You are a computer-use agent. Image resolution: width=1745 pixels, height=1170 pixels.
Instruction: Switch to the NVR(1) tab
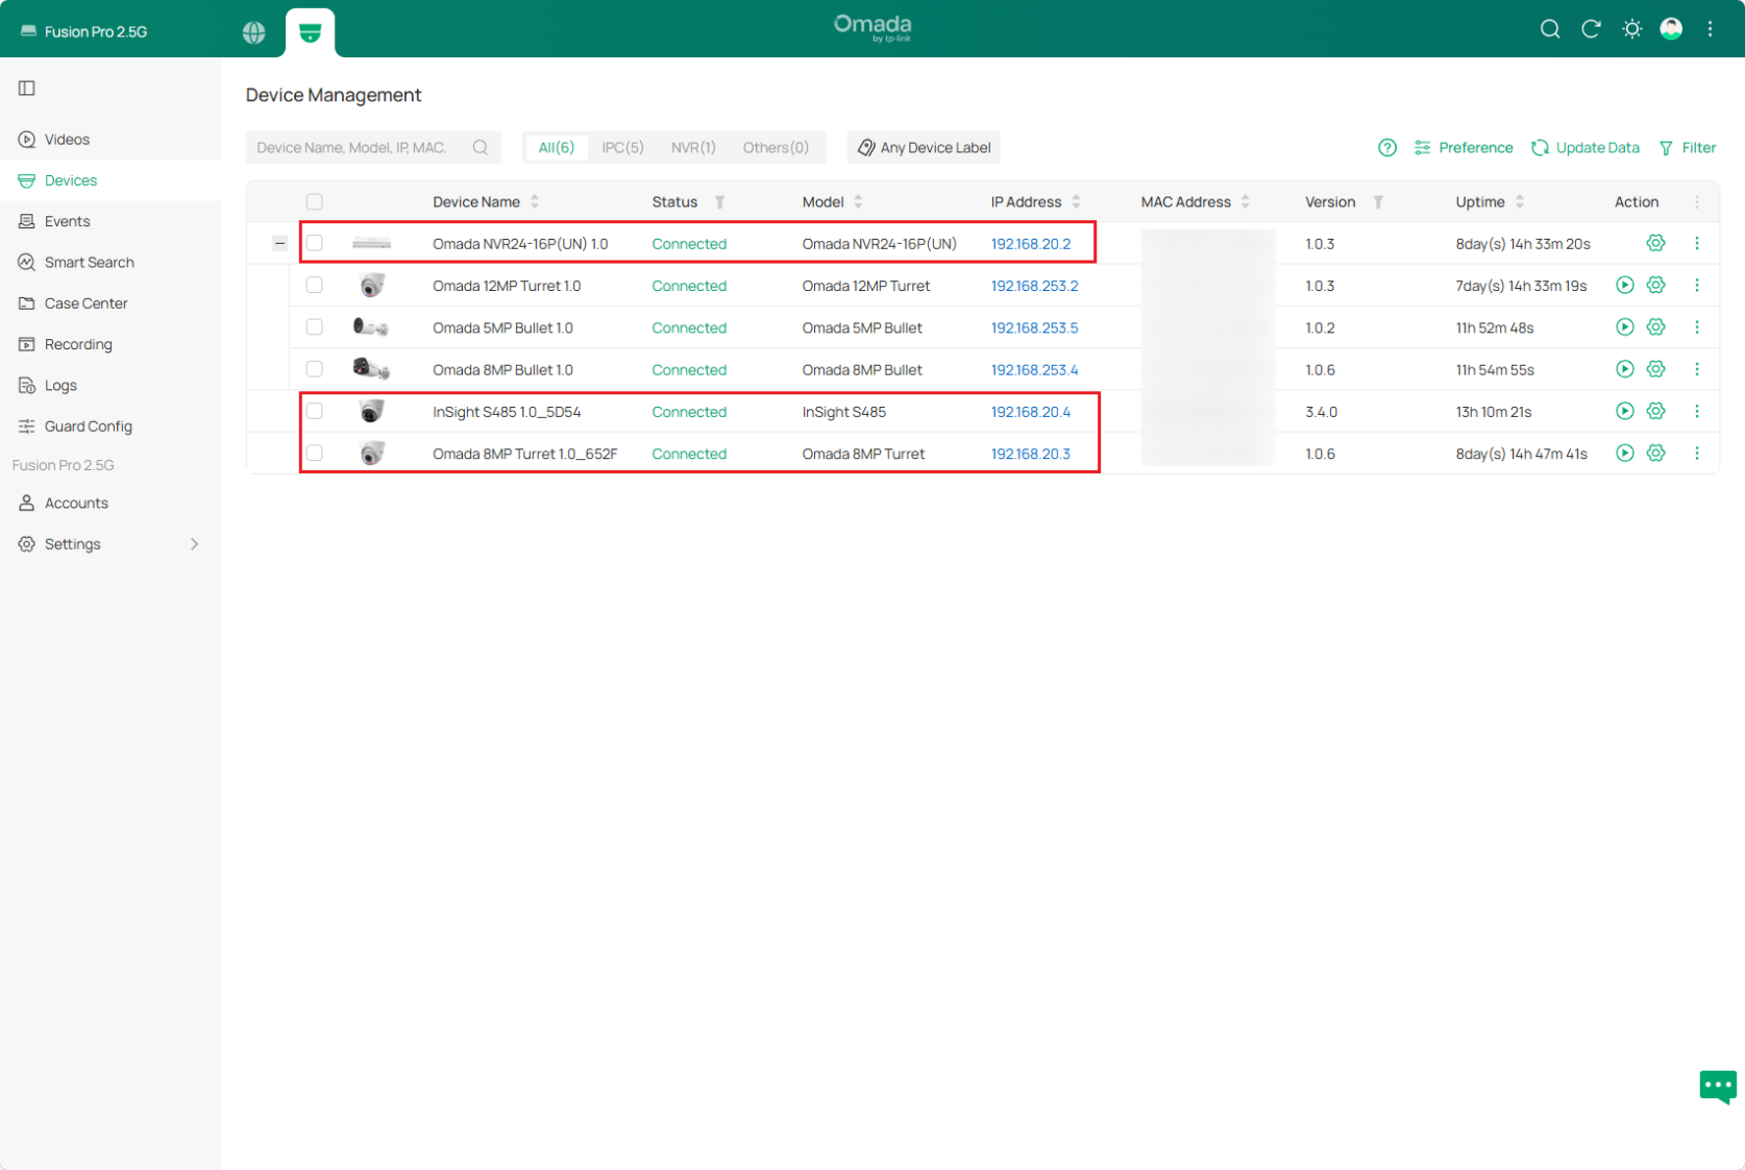693,147
